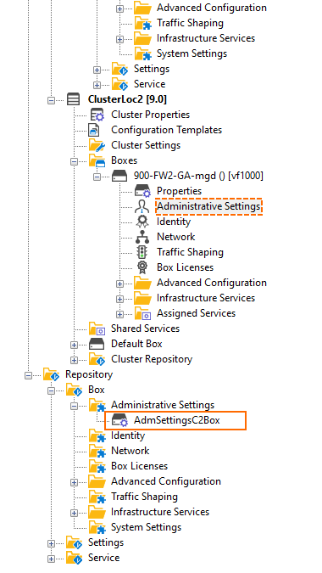Select 'Service' label under Repository
Screen dimensions: 322x573
tap(104, 558)
